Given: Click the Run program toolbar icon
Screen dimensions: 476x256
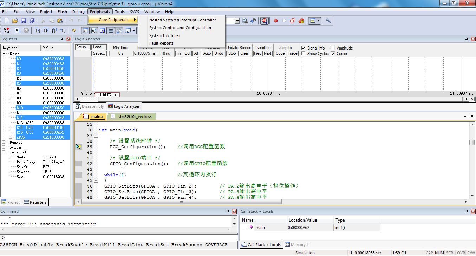Looking at the screenshot, I should 18,31.
